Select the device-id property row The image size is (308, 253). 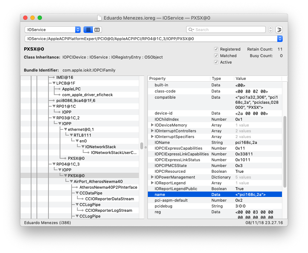[x=215, y=113]
